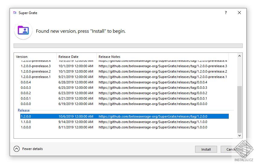This screenshot has width=259, height=168.
Task: Click the "Found new version" message text
Action: click(81, 31)
